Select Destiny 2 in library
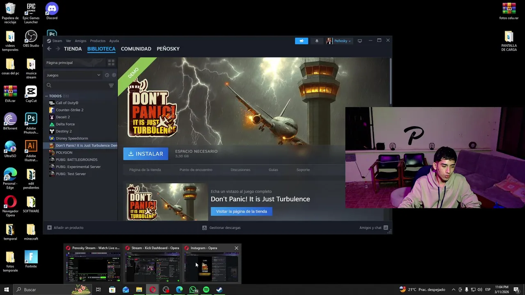Image resolution: width=525 pixels, height=295 pixels. coord(80,131)
